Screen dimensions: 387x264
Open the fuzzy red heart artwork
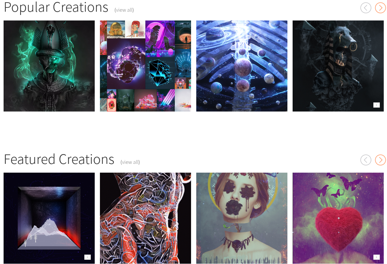[x=338, y=218]
